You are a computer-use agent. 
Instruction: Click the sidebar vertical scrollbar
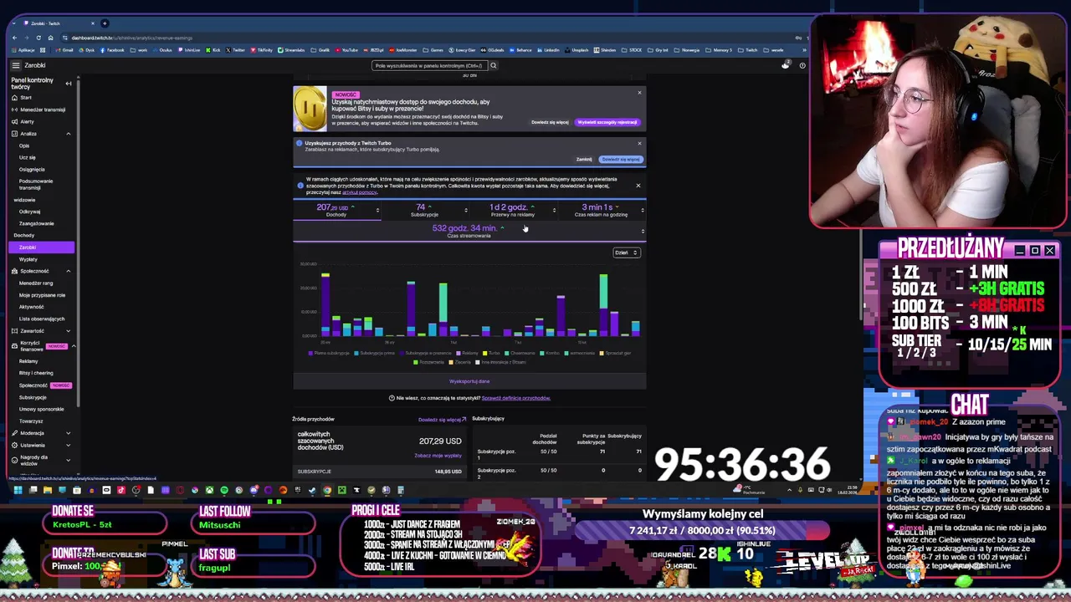click(79, 242)
